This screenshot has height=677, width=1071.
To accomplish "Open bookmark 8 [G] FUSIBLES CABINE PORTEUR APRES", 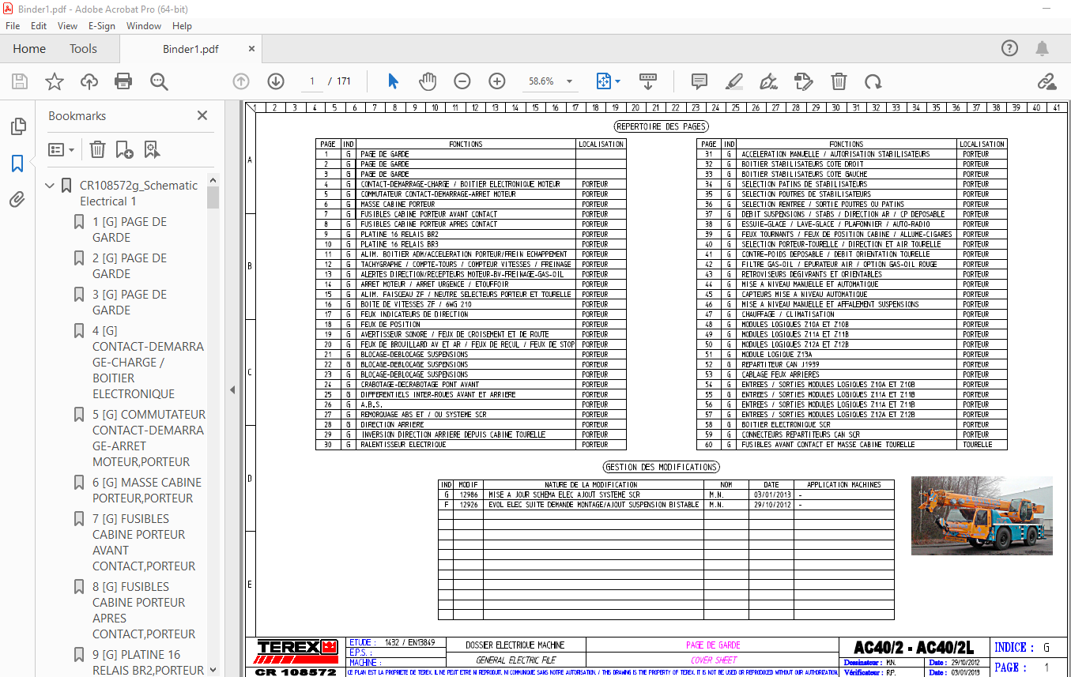I will point(144,611).
